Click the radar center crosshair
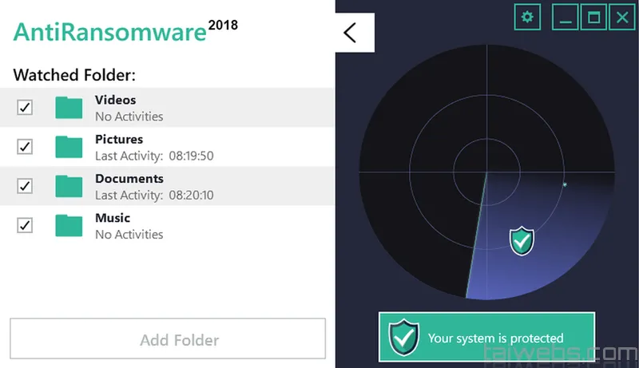 [486, 172]
